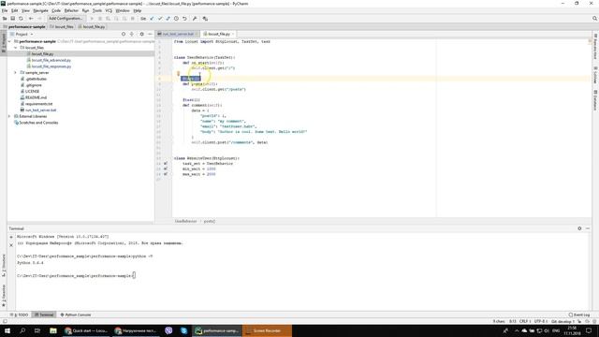The height and width of the screenshot is (337, 599).
Task: Hide the Terminal panel with minus icon
Action: pos(588,228)
